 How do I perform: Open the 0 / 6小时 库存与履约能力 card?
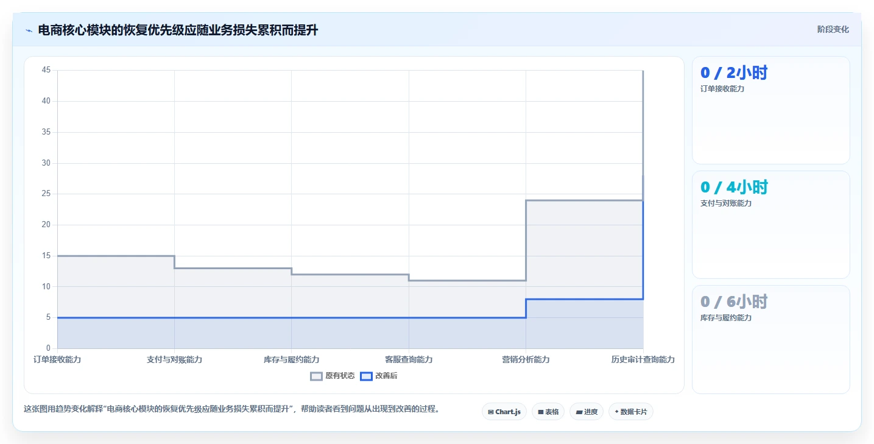pos(770,339)
